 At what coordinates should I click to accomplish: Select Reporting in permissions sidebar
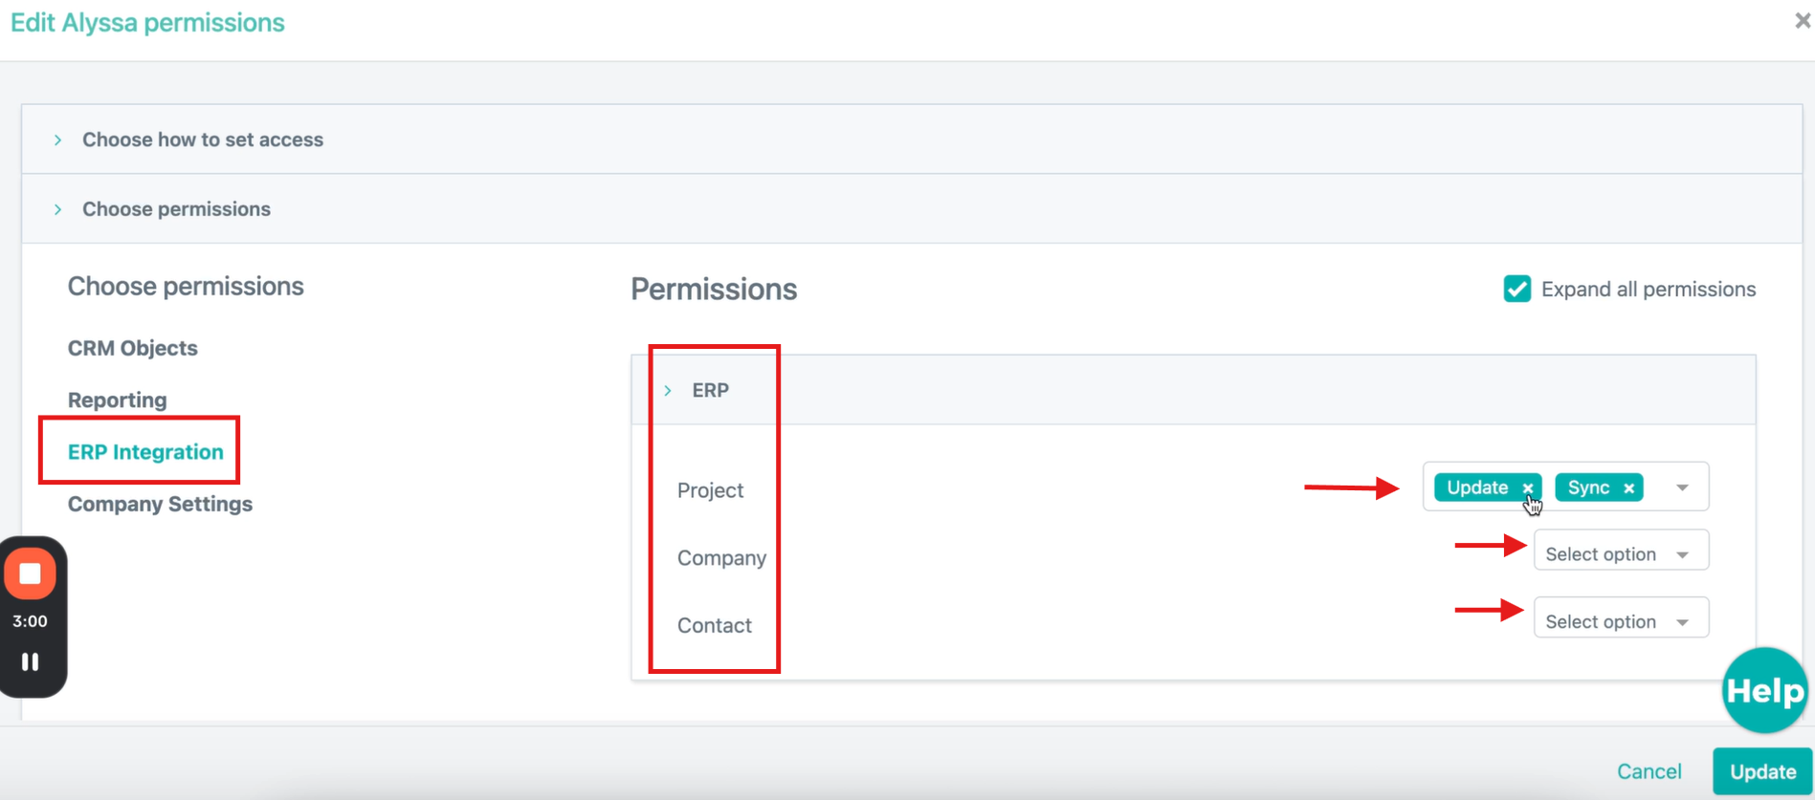tap(117, 400)
